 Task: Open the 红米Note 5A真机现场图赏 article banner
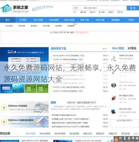coord(24,122)
